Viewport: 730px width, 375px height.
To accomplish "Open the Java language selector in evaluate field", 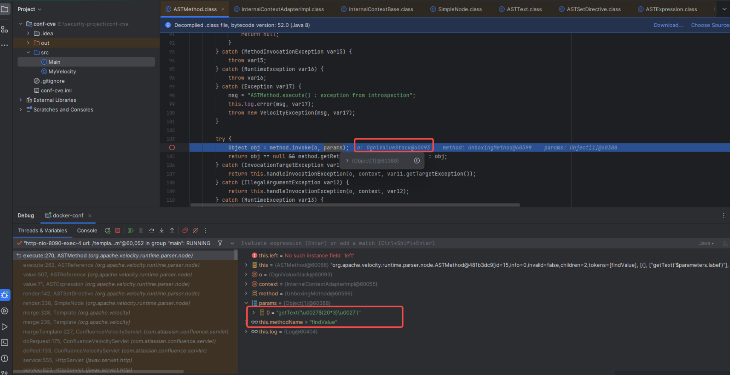I will click(706, 243).
